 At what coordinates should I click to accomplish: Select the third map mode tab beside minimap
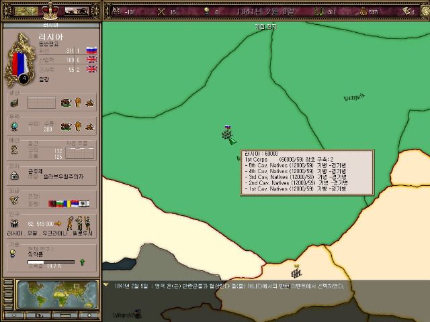(x=9, y=294)
